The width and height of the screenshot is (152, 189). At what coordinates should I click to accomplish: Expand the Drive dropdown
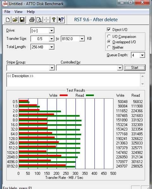tap(52, 31)
